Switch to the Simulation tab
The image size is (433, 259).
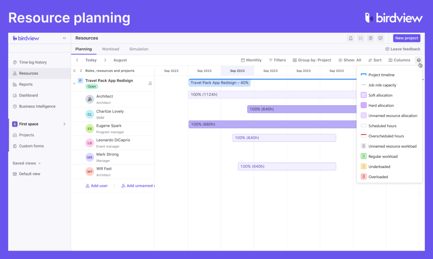pyautogui.click(x=139, y=49)
